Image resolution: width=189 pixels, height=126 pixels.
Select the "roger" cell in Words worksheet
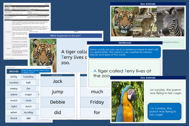pos(28,94)
